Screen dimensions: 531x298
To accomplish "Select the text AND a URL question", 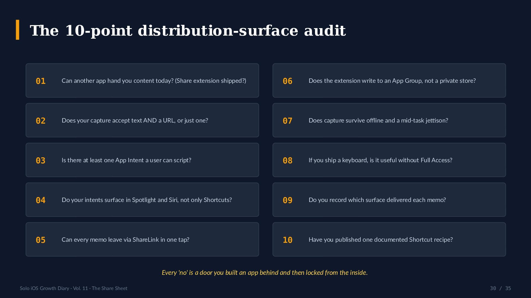I will (135, 120).
